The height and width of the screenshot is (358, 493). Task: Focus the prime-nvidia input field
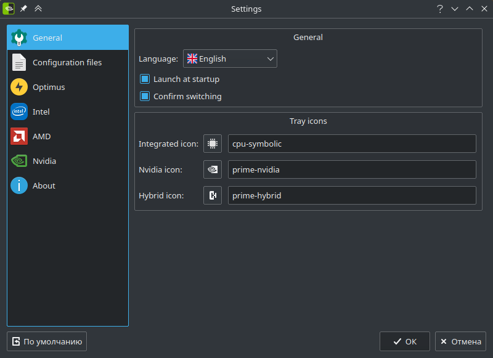[352, 169]
